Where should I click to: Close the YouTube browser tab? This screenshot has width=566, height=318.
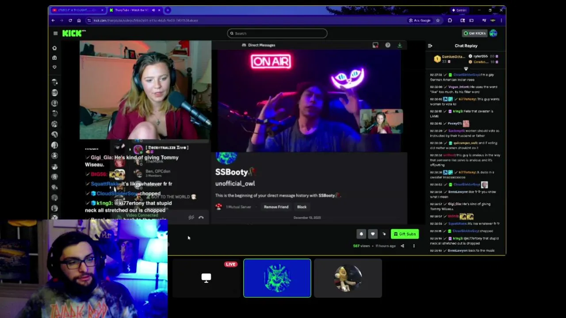pyautogui.click(x=102, y=10)
